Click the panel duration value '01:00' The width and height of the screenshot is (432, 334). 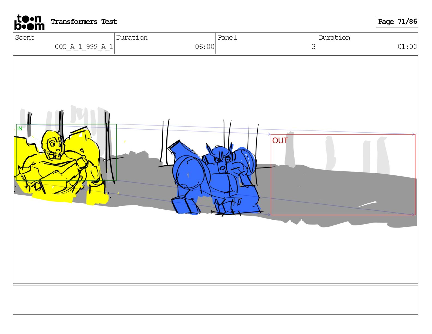click(407, 47)
